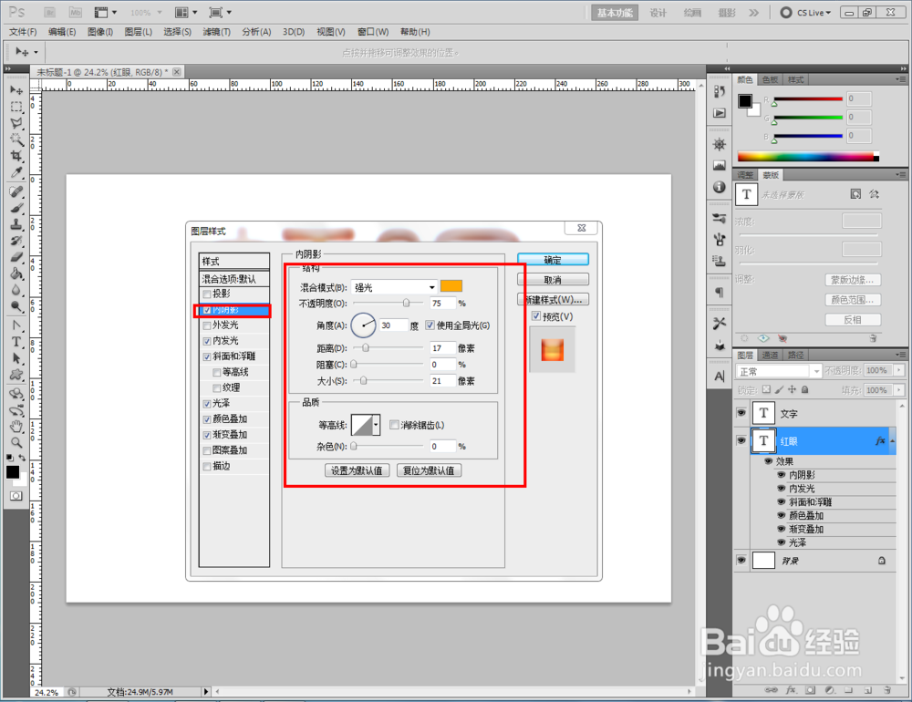Enable the 外发光 checkbox
912x702 pixels.
click(207, 325)
